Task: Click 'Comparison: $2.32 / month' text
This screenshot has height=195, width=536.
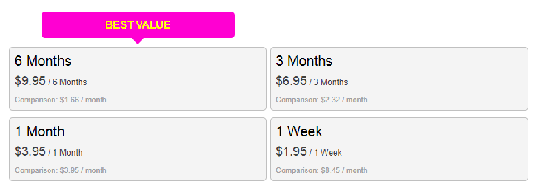Action: (x=322, y=100)
